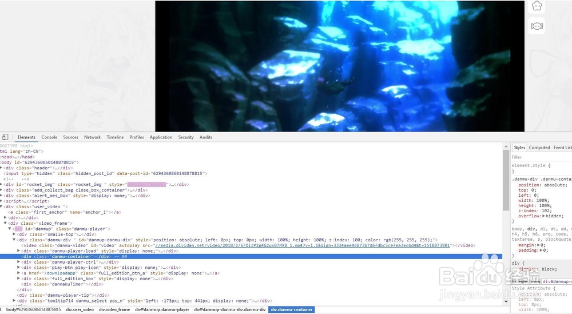Click the div#danmup-danmu-div.danmu-div breadcrumb
Image resolution: width=572 pixels, height=314 pixels.
(x=230, y=309)
